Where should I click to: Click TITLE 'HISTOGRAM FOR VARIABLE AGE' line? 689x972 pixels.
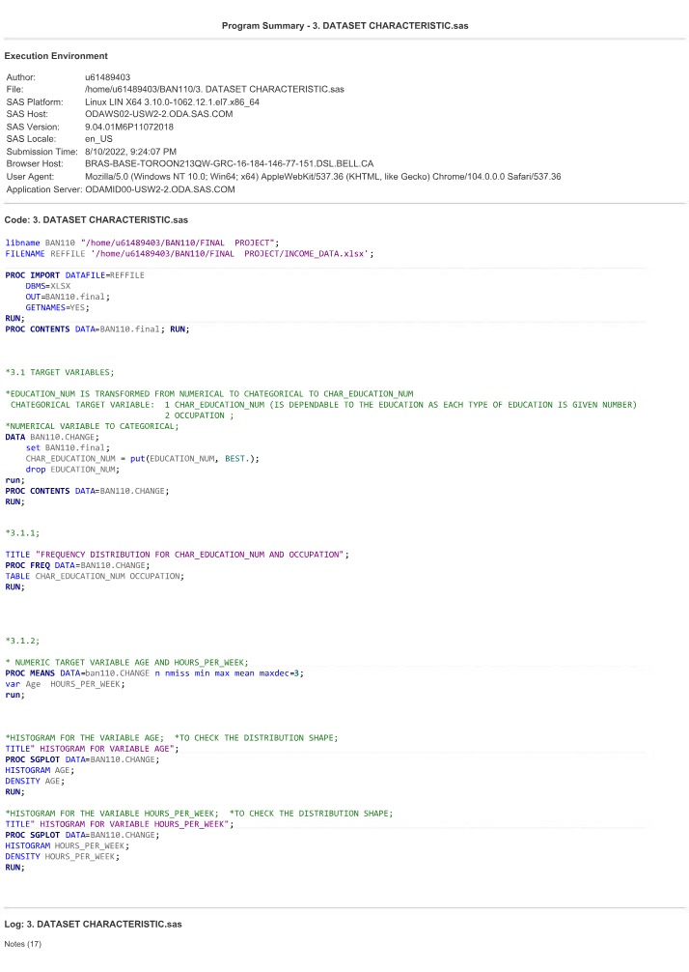pyautogui.click(x=93, y=749)
